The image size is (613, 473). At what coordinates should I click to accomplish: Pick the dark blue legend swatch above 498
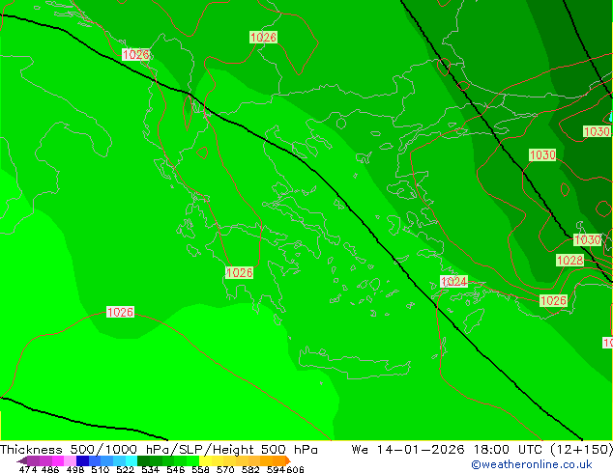[82, 460]
